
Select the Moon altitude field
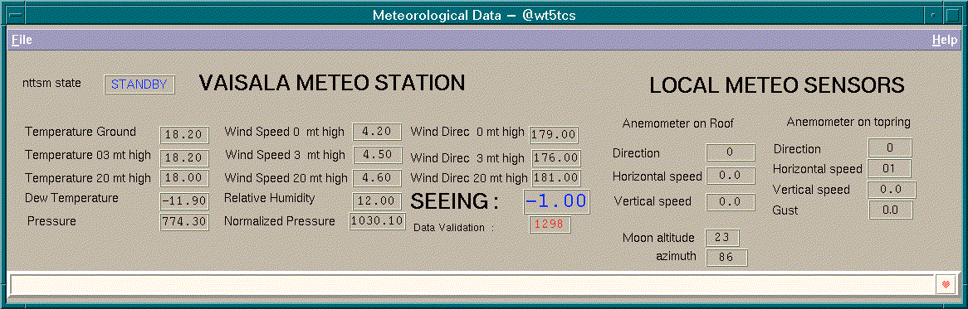pyautogui.click(x=722, y=238)
